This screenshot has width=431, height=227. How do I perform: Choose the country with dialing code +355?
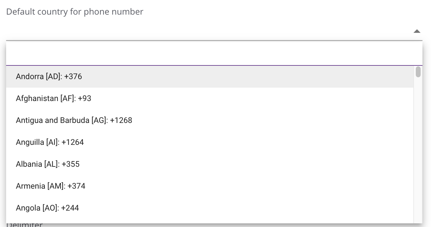(48, 164)
